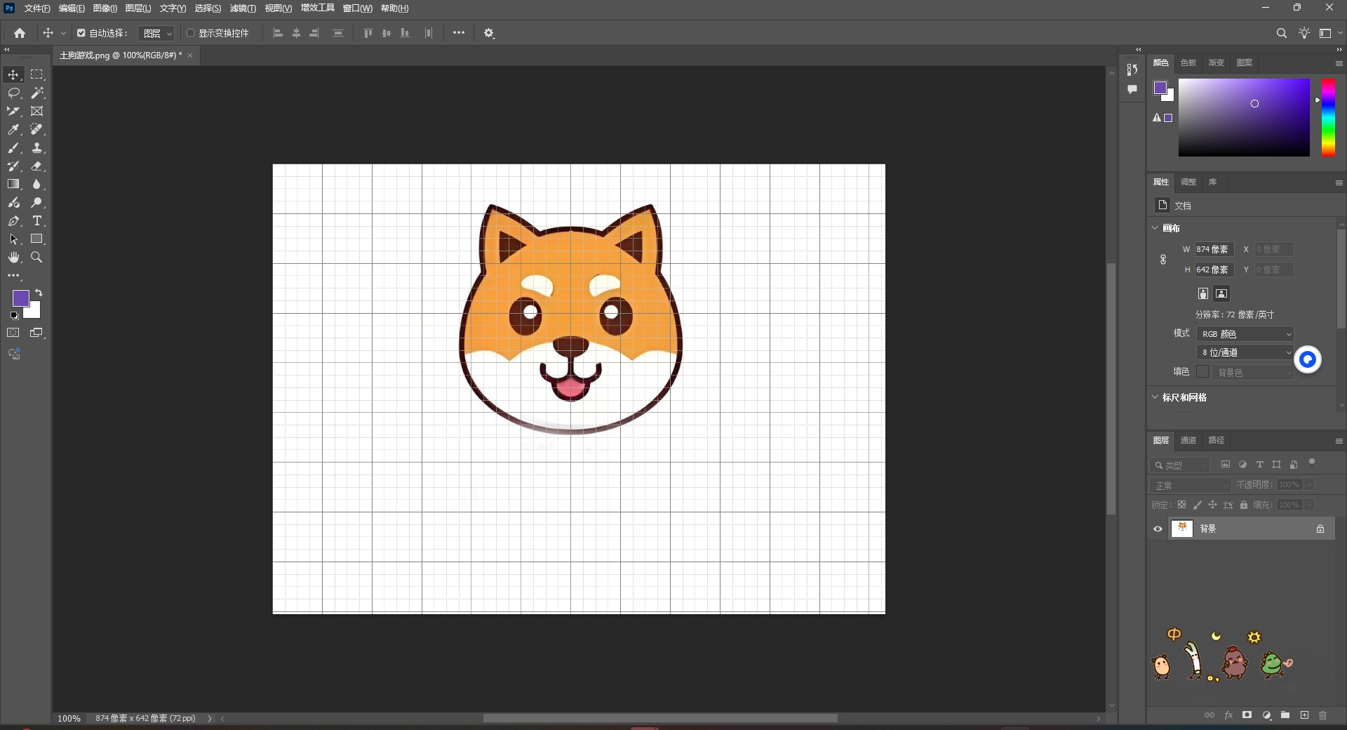Switch to the 通道 tab

coord(1188,440)
